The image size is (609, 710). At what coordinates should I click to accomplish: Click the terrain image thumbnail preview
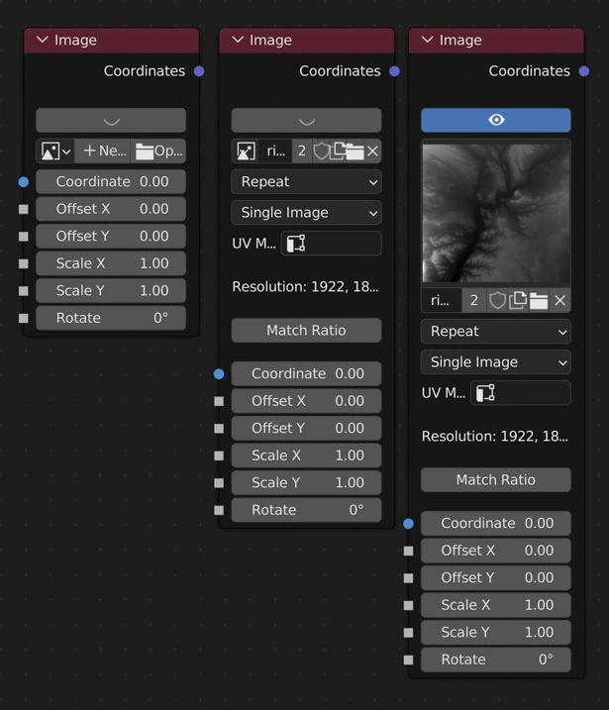coord(495,212)
